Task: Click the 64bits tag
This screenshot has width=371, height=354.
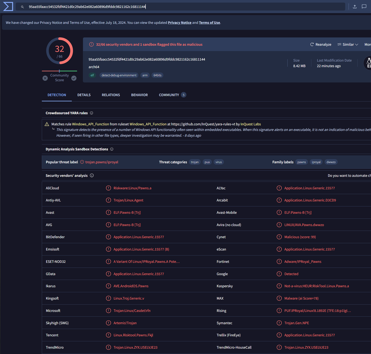Action: tap(157, 75)
